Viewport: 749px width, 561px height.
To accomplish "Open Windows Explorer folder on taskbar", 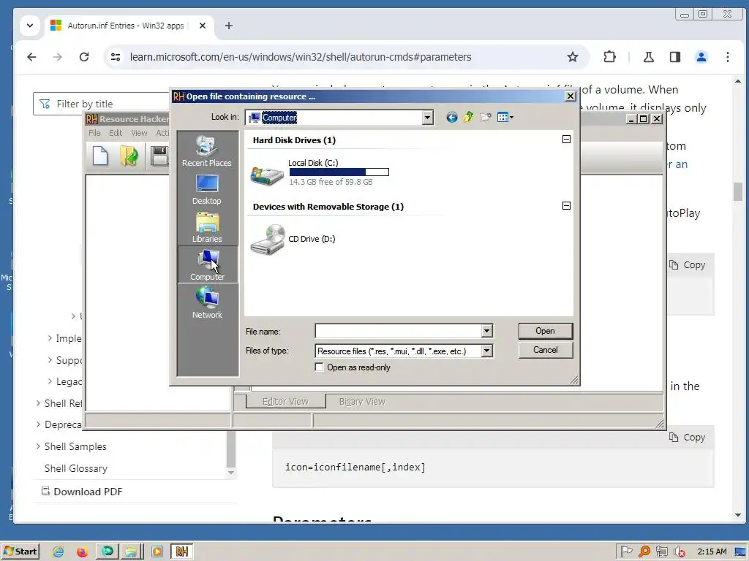I will point(131,552).
